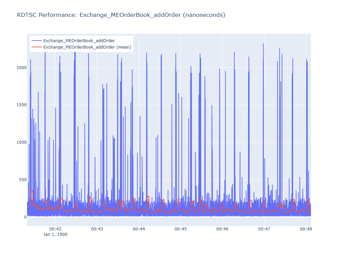Viewport: 338px width, 253px height.
Task: Click the 00:47 x-axis tick label
Action: pos(264,229)
